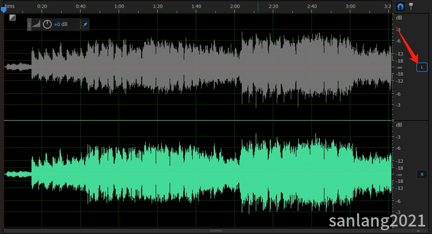Click the 2:20 mark on the timeline ruler

(273, 6)
